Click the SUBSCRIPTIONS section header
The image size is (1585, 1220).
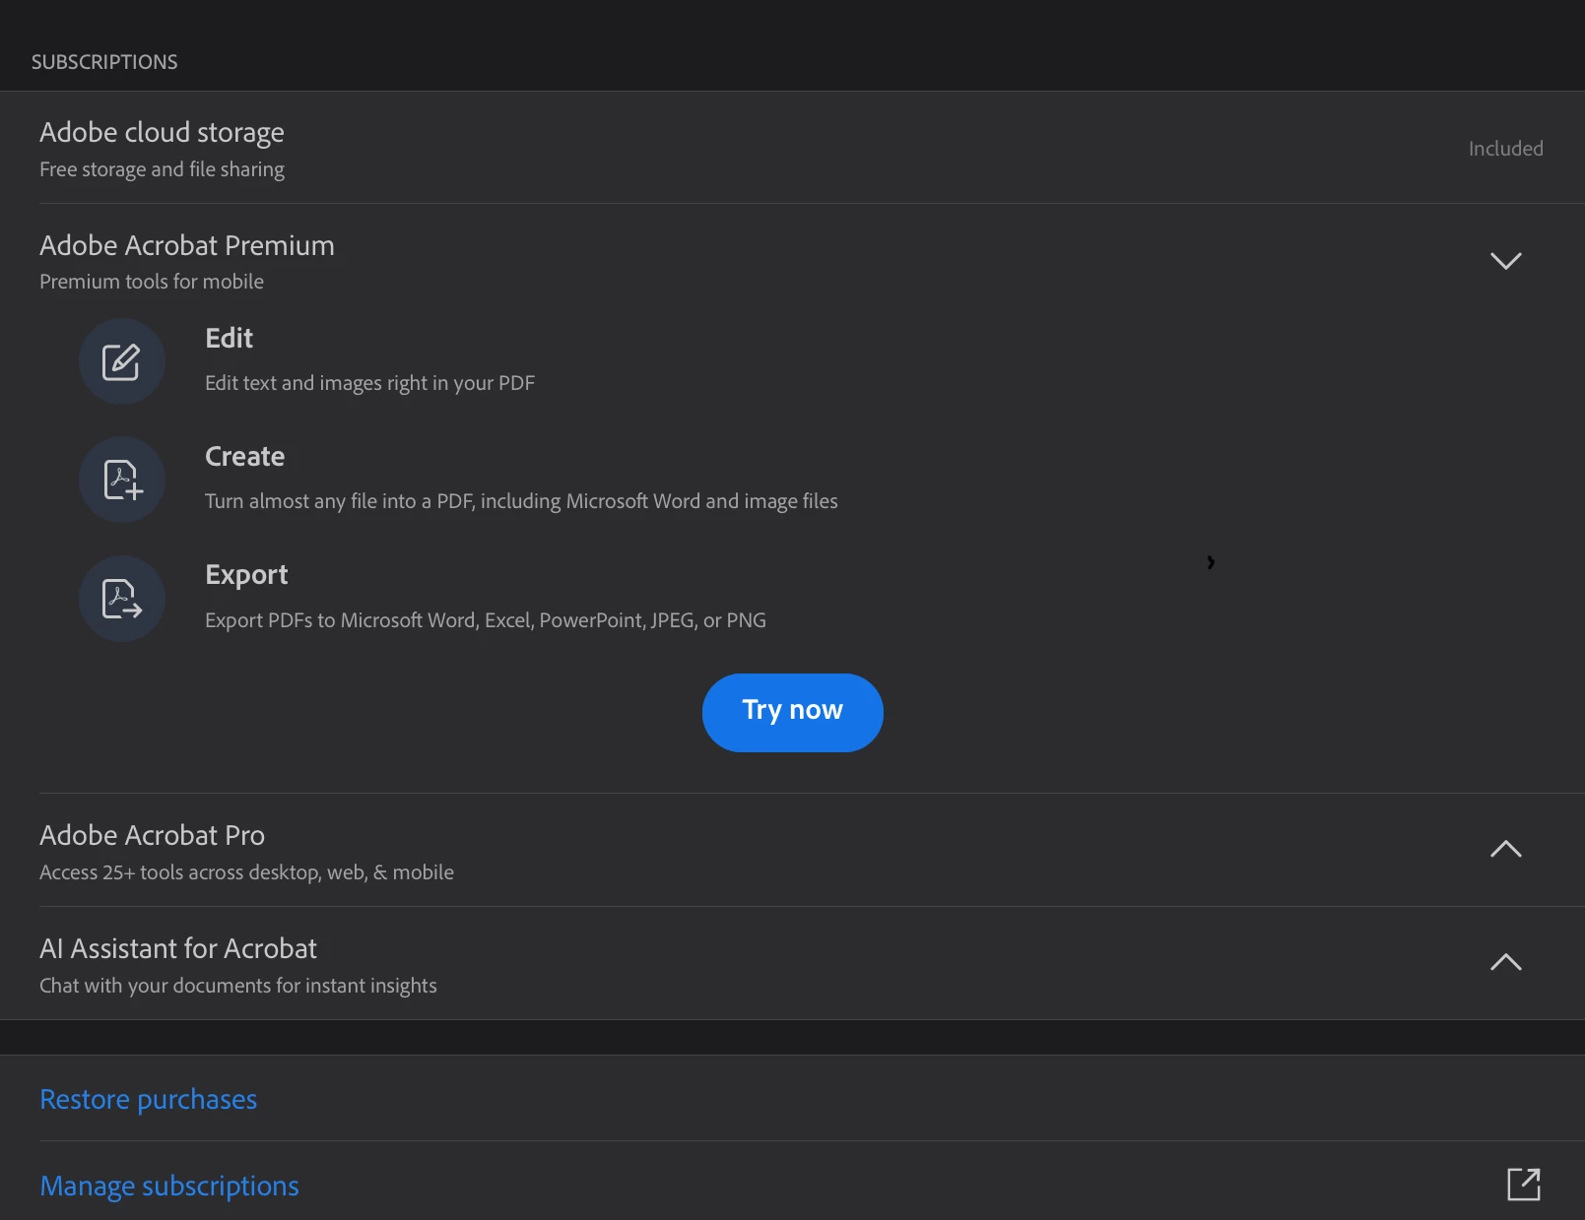104,62
